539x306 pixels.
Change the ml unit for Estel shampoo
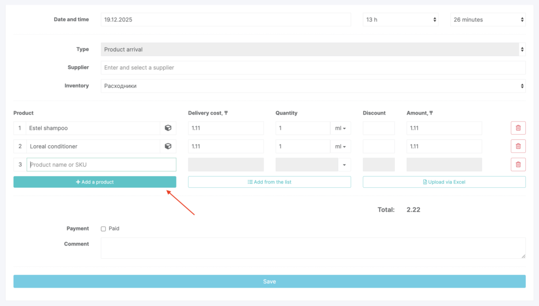pos(340,128)
